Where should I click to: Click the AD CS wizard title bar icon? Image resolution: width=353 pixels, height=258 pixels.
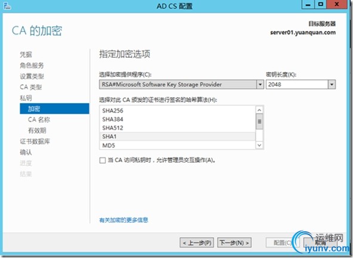tap(7, 6)
